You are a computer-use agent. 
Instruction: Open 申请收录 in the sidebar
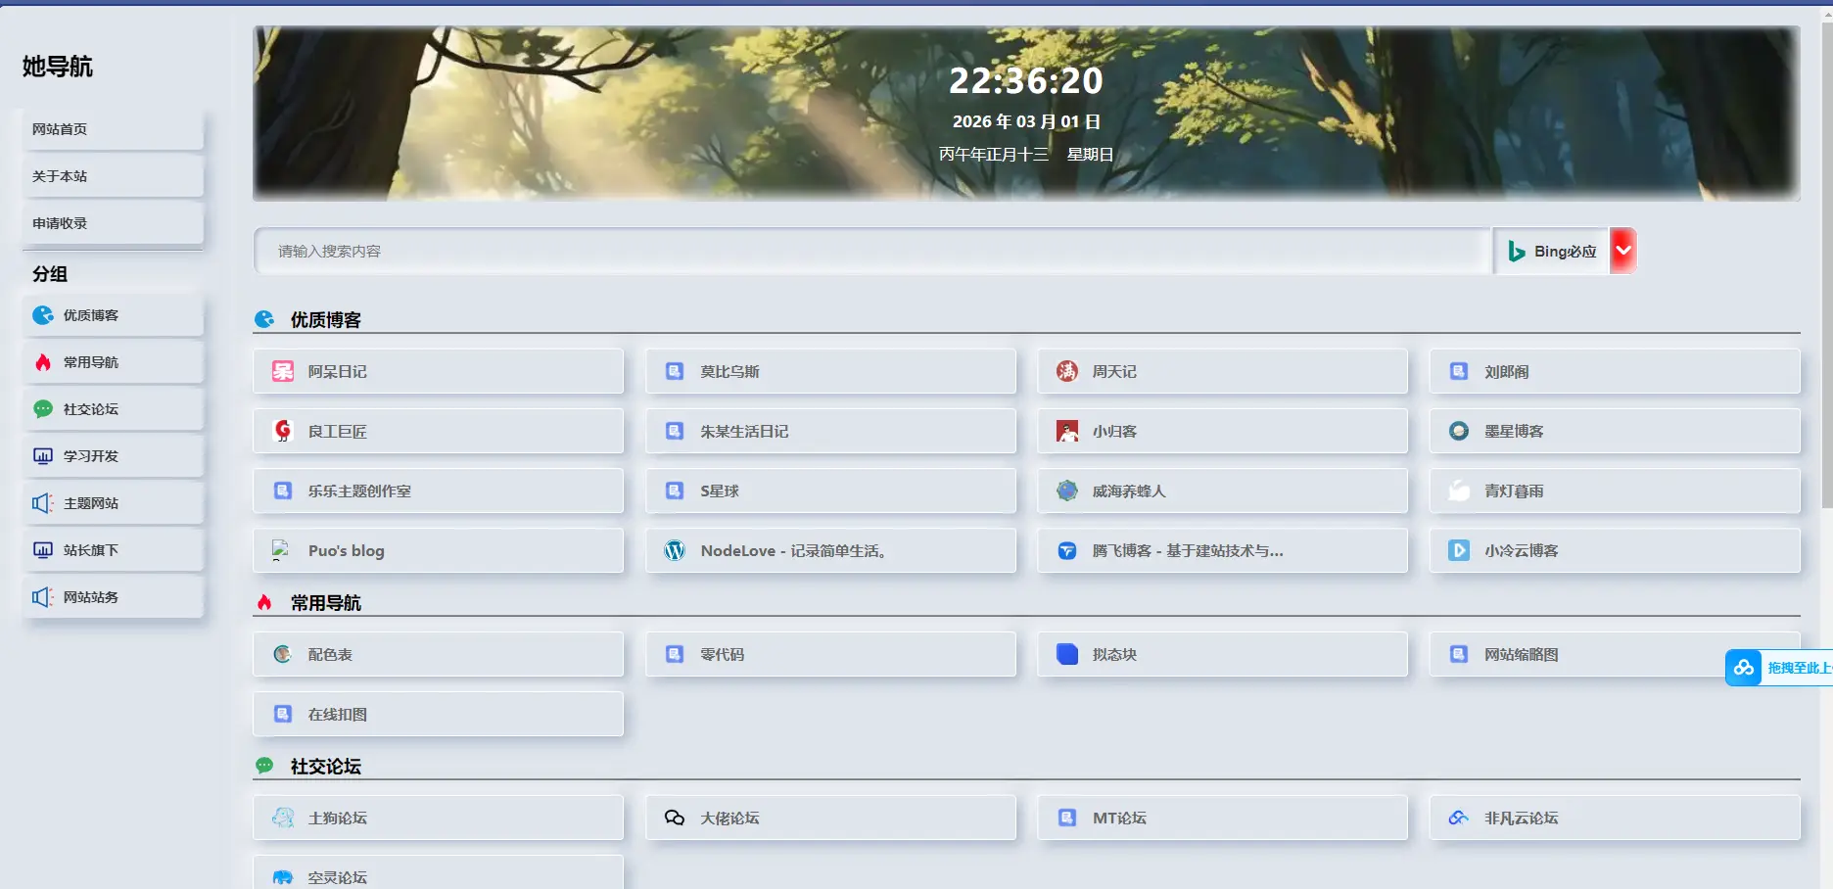coord(113,223)
